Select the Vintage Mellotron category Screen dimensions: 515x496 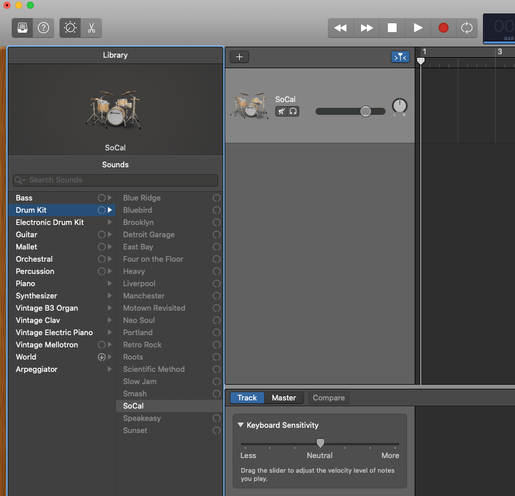[62, 344]
